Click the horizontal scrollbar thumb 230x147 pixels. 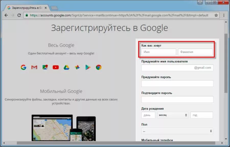point(116,143)
